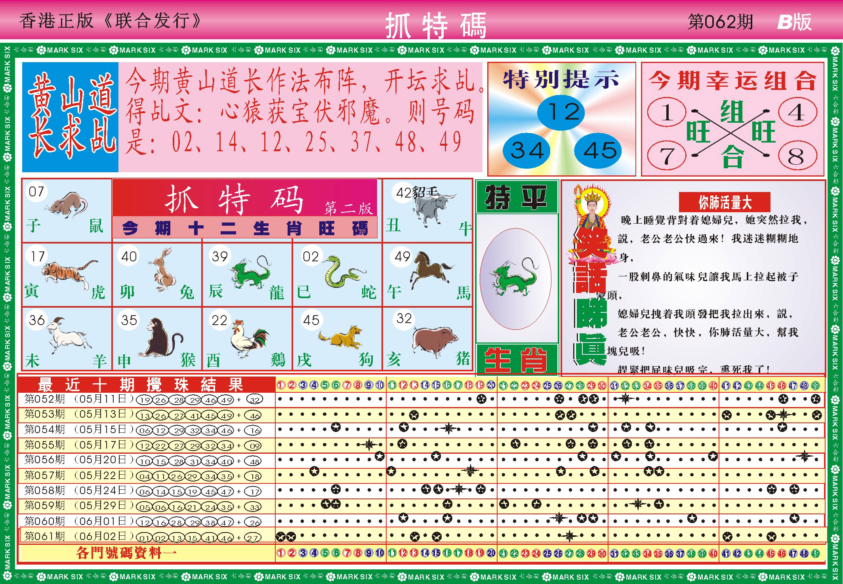Select lucky combination circle number 7

tap(666, 155)
